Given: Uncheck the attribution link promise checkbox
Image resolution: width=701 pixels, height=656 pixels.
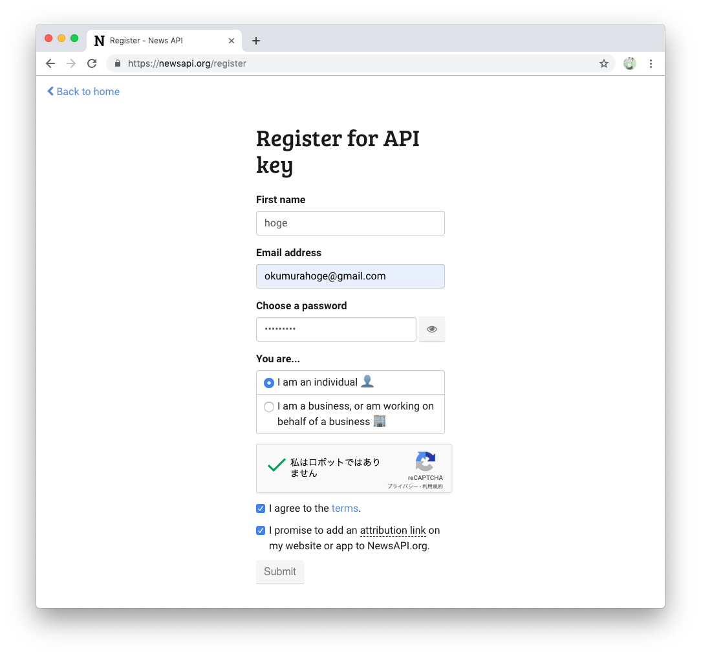Looking at the screenshot, I should (260, 530).
